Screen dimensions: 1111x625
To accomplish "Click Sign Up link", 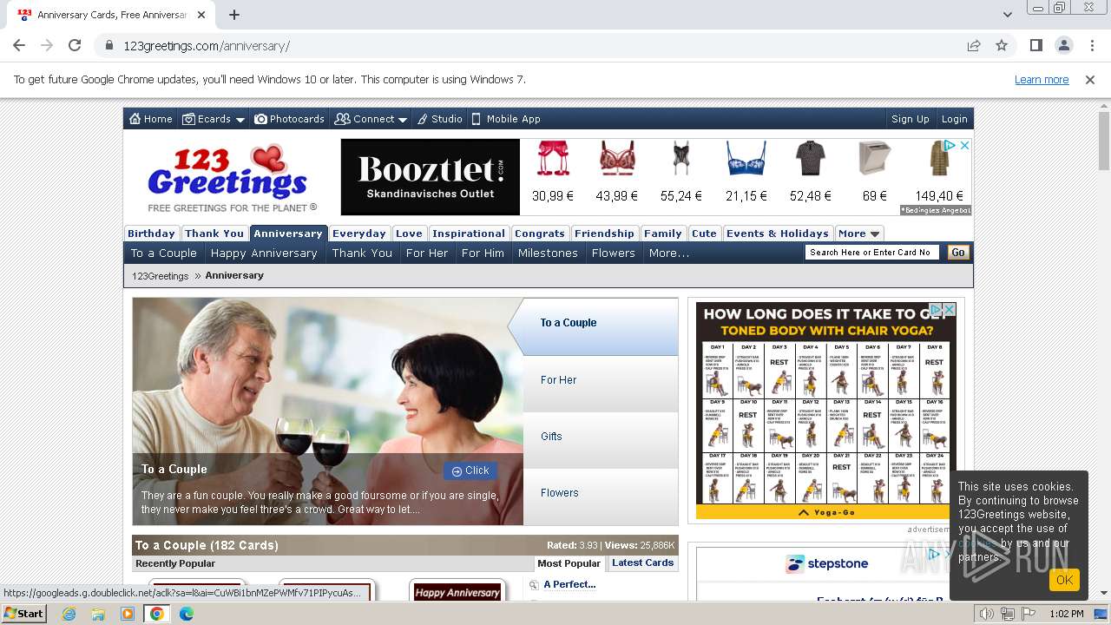I will pyautogui.click(x=910, y=119).
